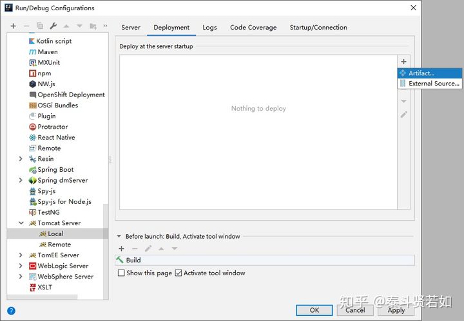Switch to the Server tab
The width and height of the screenshot is (464, 321).
[x=131, y=28]
